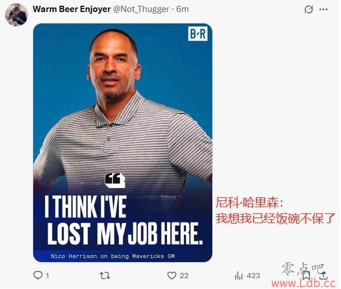Open the Grok explain-post icon
The width and height of the screenshot is (341, 289).
coord(308,9)
